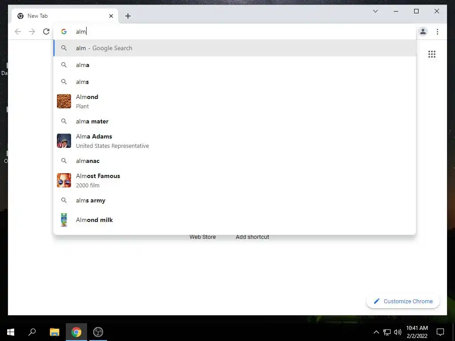The height and width of the screenshot is (341, 455).
Task: Show hidden system tray icons
Action: [376, 332]
